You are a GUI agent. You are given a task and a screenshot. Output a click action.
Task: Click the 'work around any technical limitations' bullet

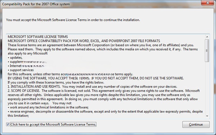pos(48,107)
